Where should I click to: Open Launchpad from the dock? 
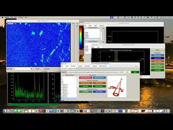coord(8,111)
